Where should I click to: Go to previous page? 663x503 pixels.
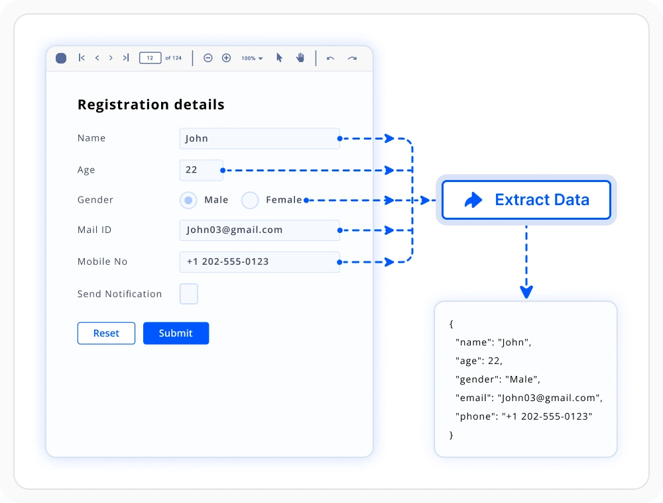pyautogui.click(x=97, y=58)
